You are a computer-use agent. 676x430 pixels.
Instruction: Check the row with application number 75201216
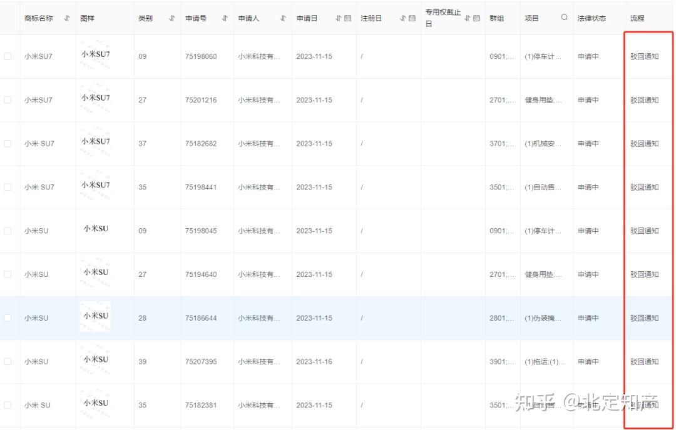point(8,100)
